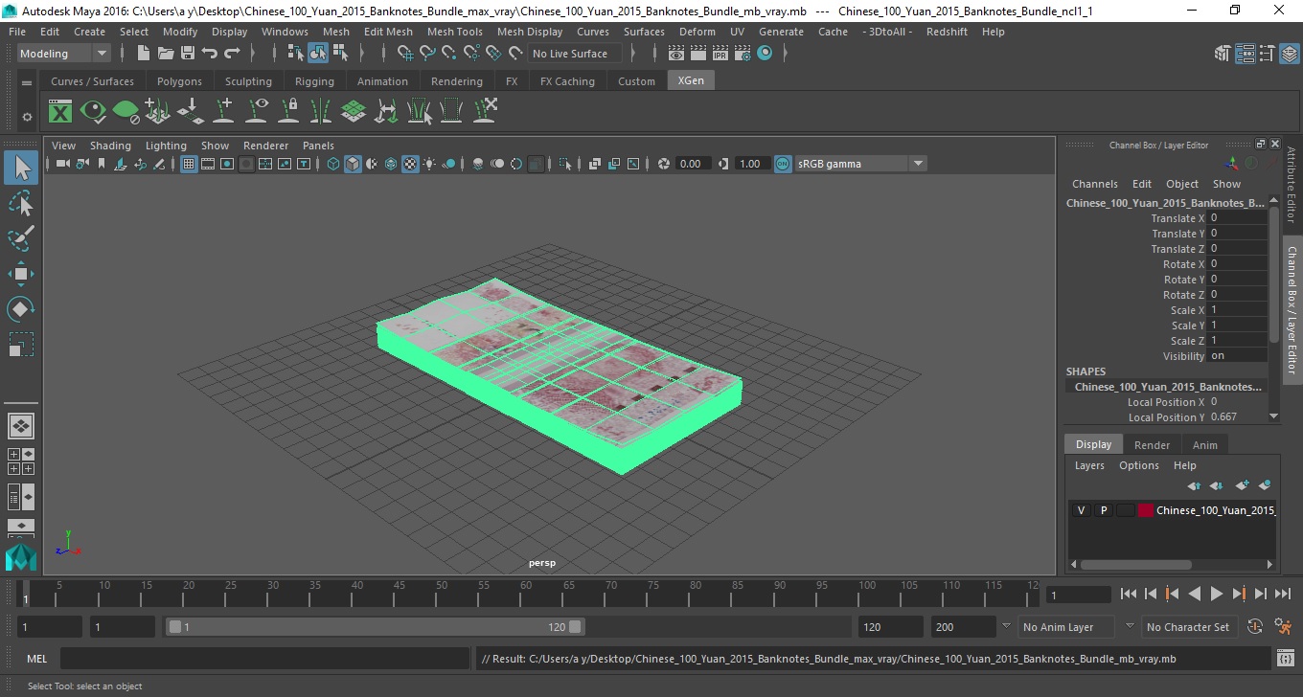Toggle the view transform ON button

783,164
